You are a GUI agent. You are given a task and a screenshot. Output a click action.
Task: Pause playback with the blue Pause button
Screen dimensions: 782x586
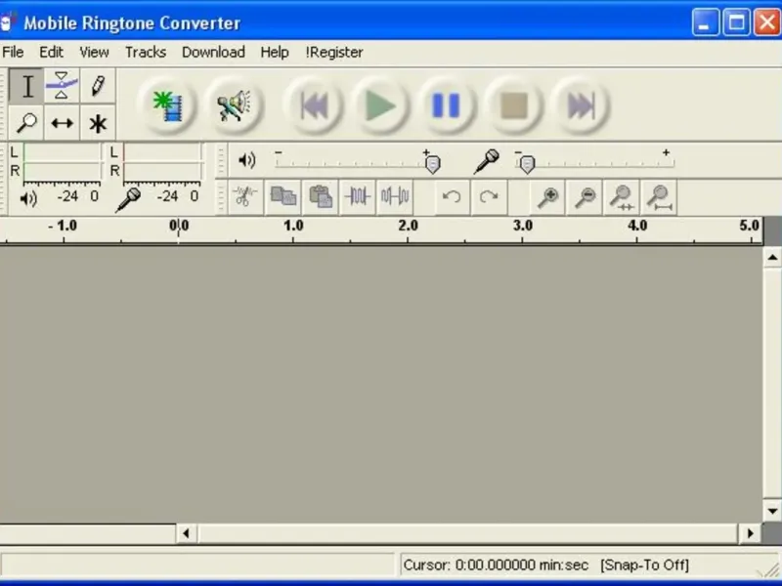click(x=447, y=105)
